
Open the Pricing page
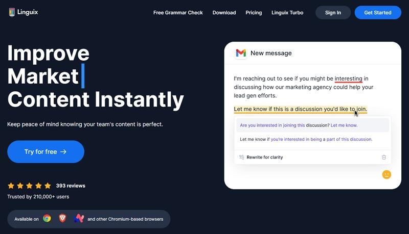tap(254, 13)
